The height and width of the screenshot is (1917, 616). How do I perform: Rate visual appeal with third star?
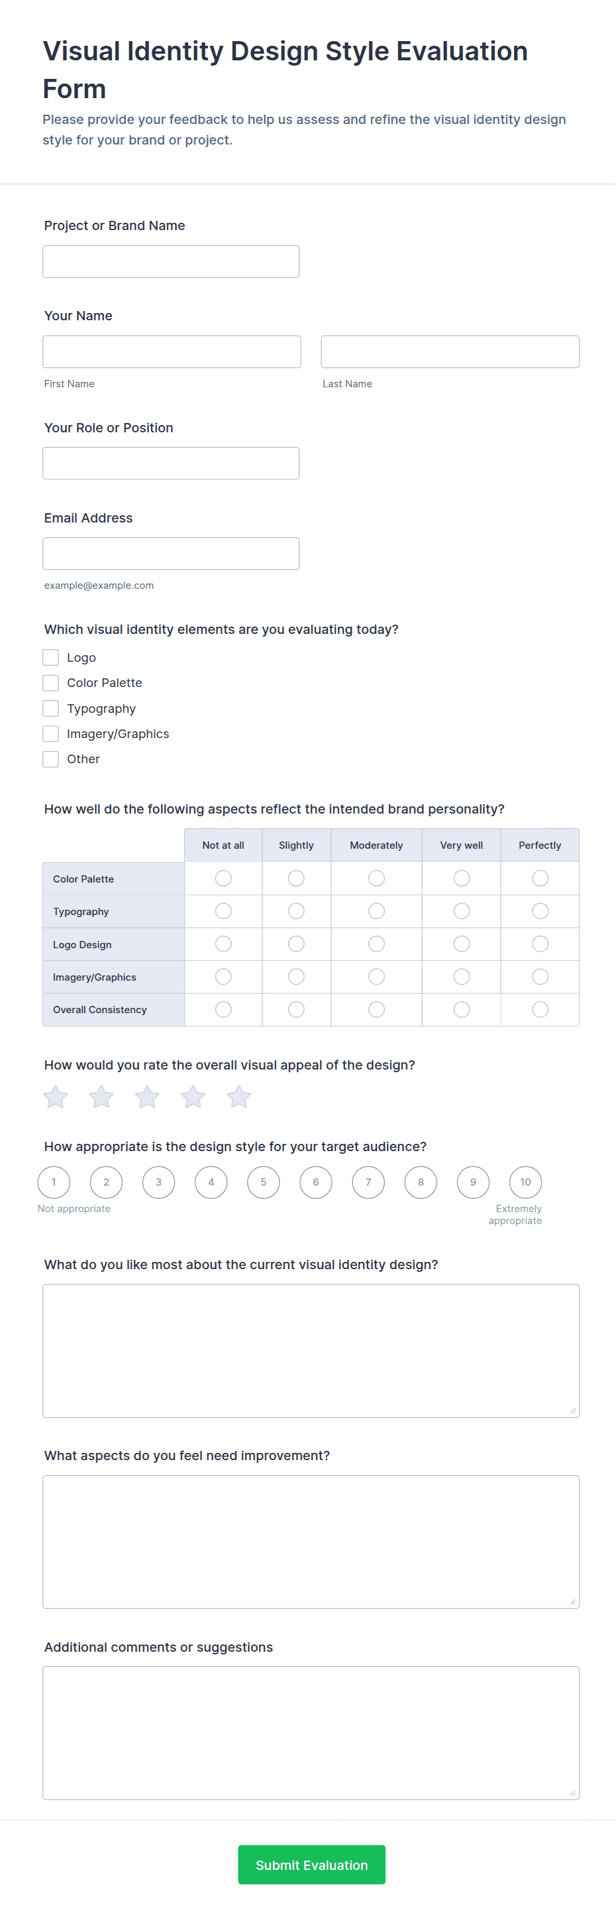(x=147, y=1097)
